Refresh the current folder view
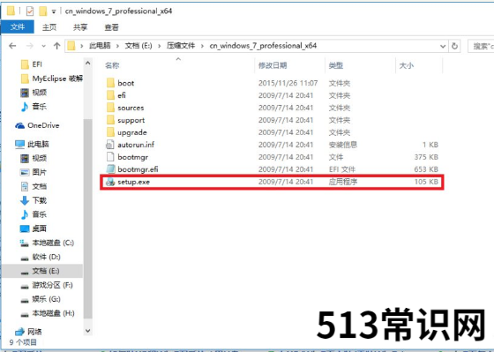Image resolution: width=494 pixels, height=352 pixels. (454, 47)
